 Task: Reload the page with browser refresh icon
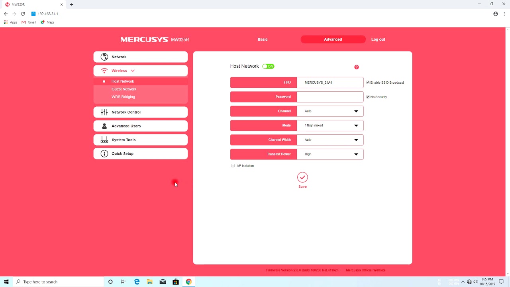coord(23,14)
